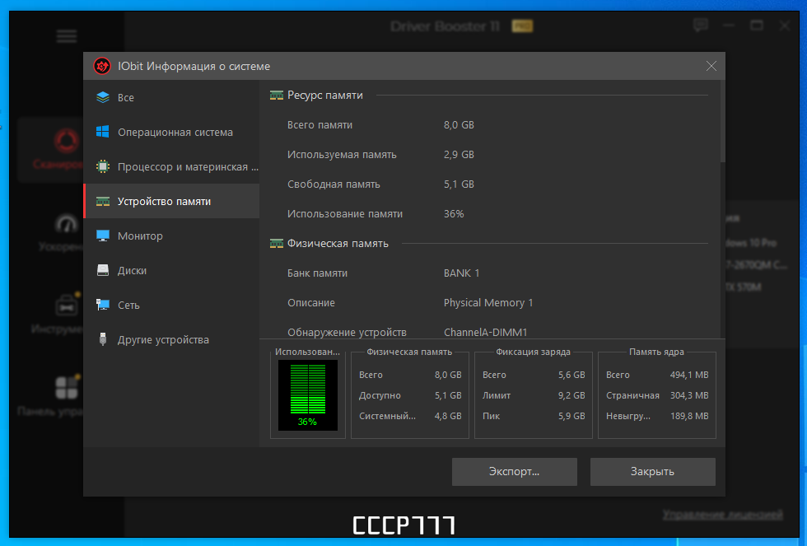The height and width of the screenshot is (546, 807).
Task: Select the Монитор screen icon
Action: pyautogui.click(x=103, y=236)
